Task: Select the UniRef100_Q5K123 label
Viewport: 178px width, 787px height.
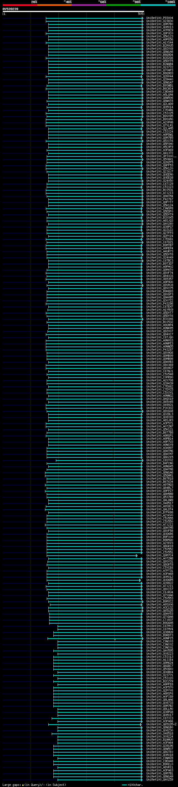Action: pos(159,36)
